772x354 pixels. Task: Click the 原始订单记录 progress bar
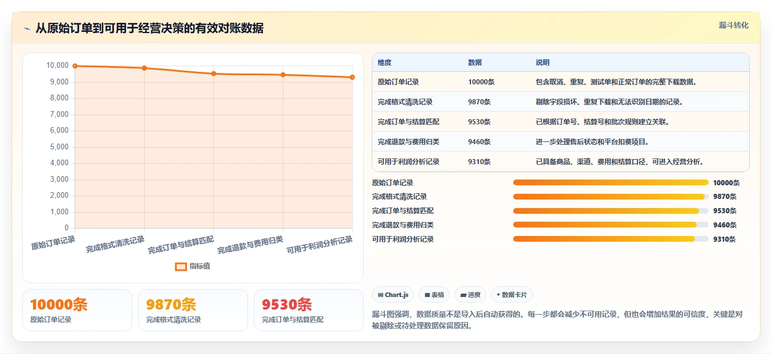coord(611,182)
